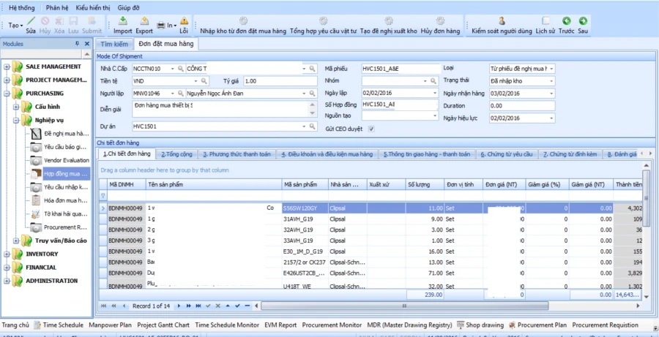
Task: Open Lịch sử history icon
Action: tap(546, 21)
